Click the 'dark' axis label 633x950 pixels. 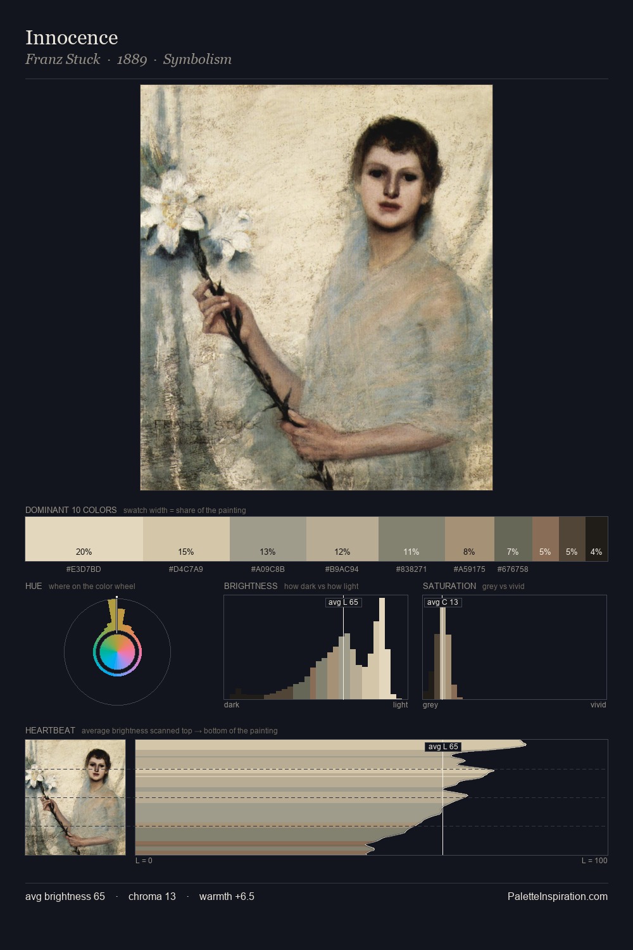[232, 705]
